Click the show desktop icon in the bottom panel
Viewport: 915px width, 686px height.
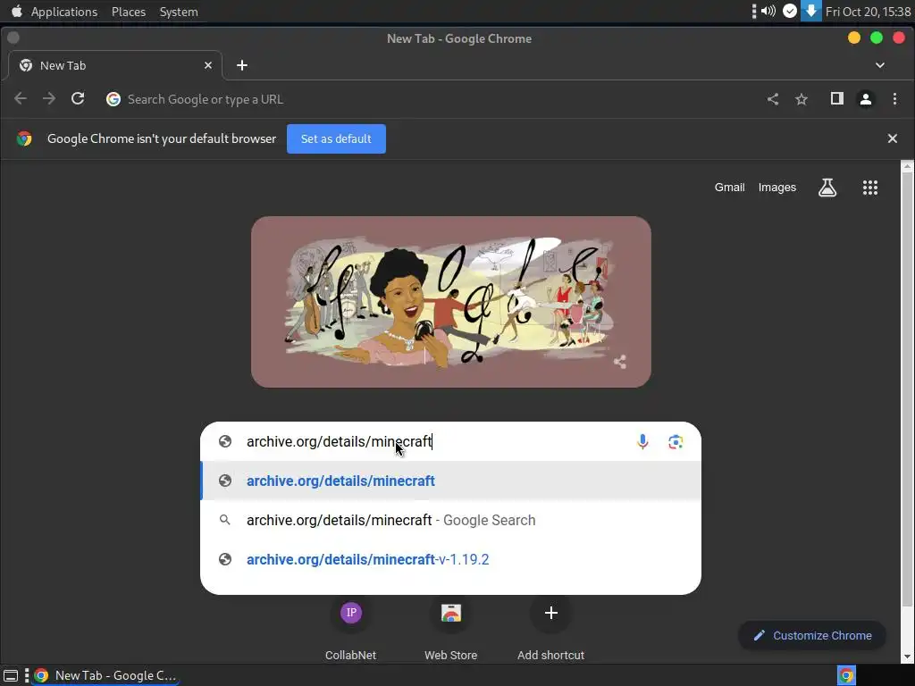[11, 675]
